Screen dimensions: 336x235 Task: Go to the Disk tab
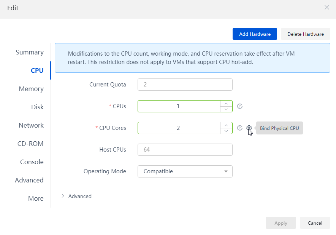point(37,107)
